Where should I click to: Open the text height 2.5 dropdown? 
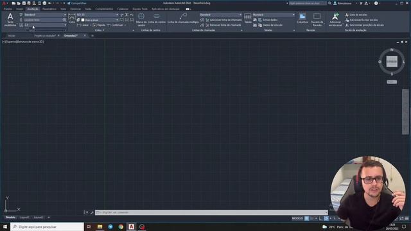click(x=45, y=25)
